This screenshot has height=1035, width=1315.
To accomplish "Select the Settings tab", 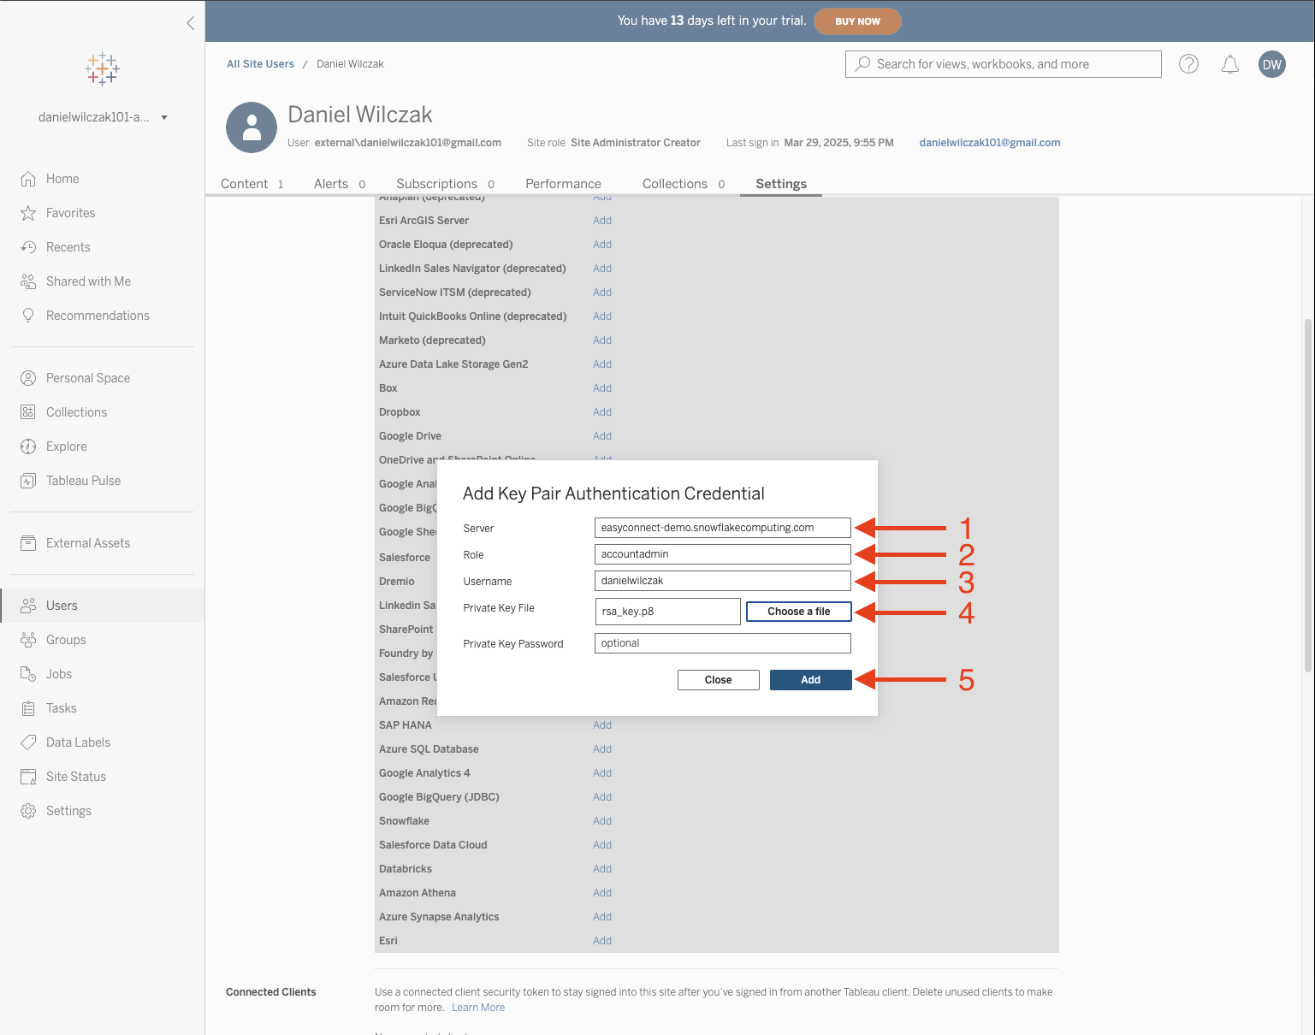I will coord(781,184).
